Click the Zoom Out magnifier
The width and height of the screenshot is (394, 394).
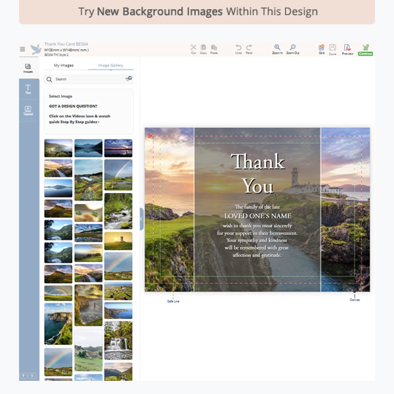(x=292, y=48)
